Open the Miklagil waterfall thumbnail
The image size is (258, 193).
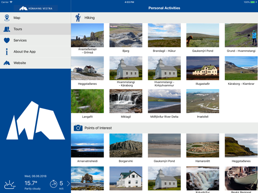(126, 101)
